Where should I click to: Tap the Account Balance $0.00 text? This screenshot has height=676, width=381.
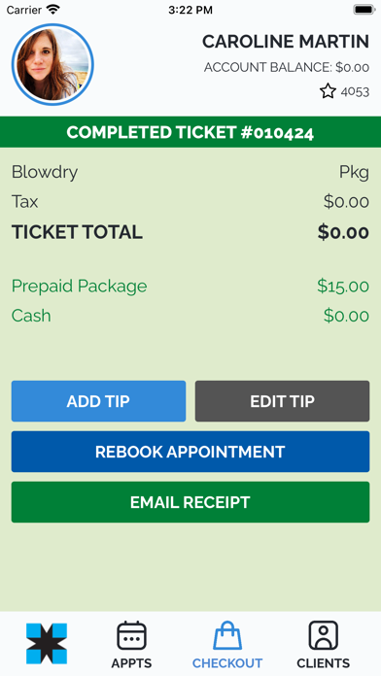coord(287,67)
